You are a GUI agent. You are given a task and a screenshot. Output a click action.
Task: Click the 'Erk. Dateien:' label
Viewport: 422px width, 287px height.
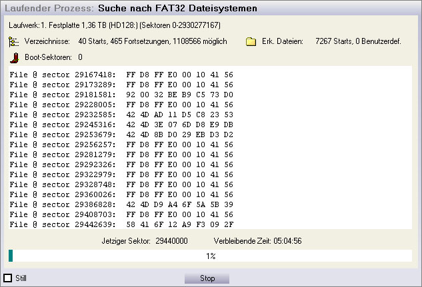(283, 41)
